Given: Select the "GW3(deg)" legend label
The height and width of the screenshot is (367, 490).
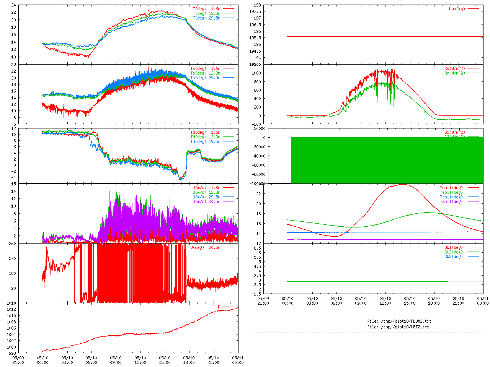Looking at the screenshot, I should tap(454, 257).
